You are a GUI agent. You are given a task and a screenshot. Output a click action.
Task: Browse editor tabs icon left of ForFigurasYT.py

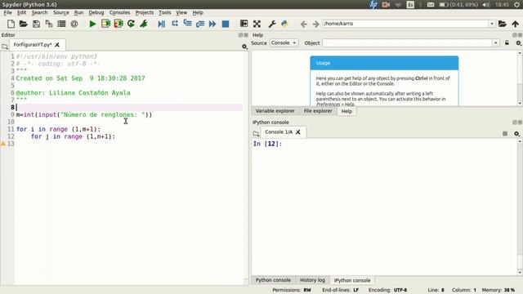(x=5, y=47)
